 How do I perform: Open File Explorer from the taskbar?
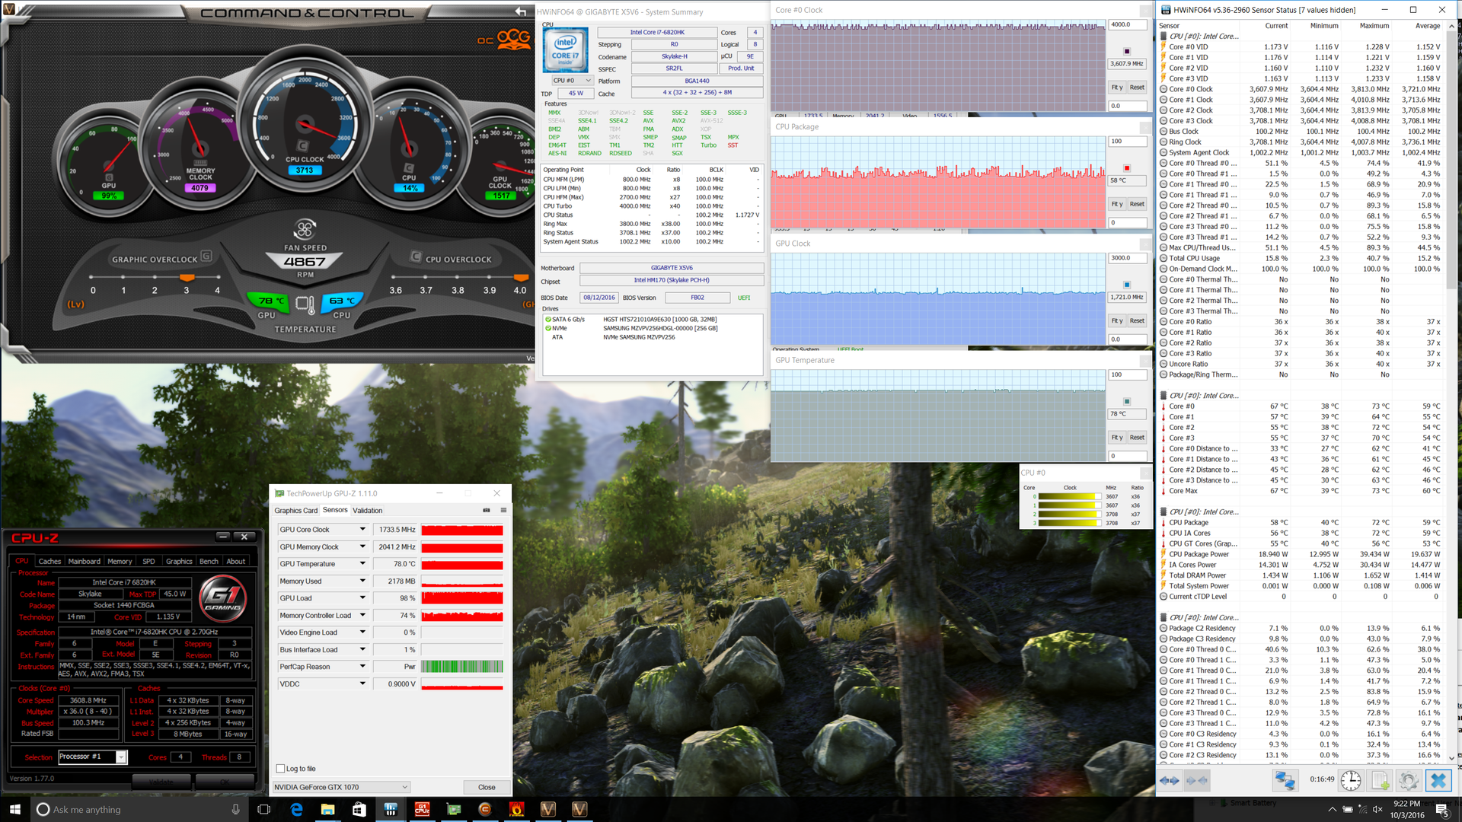coord(327,809)
